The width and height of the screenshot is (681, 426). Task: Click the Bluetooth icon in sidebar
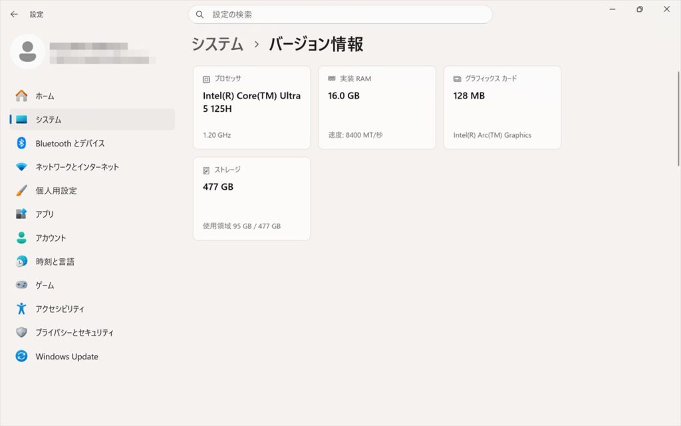21,143
